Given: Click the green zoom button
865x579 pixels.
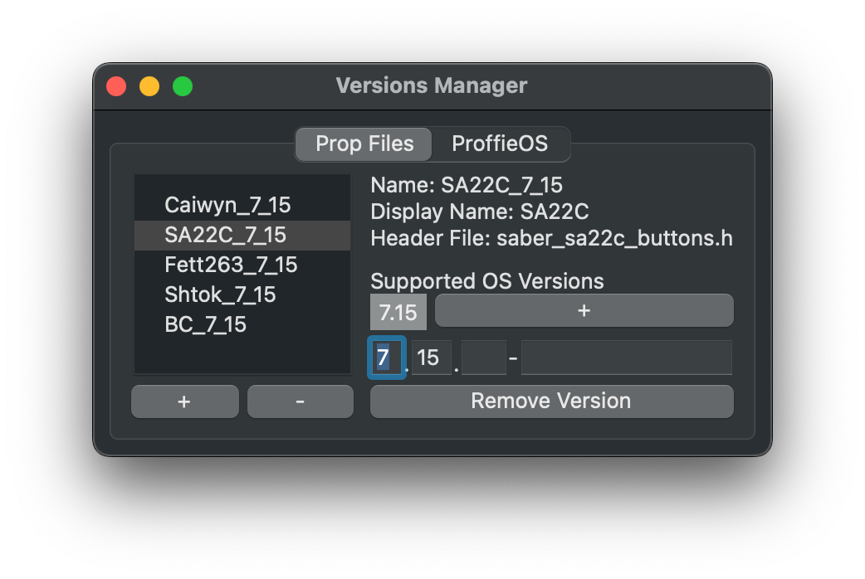Looking at the screenshot, I should pyautogui.click(x=183, y=85).
